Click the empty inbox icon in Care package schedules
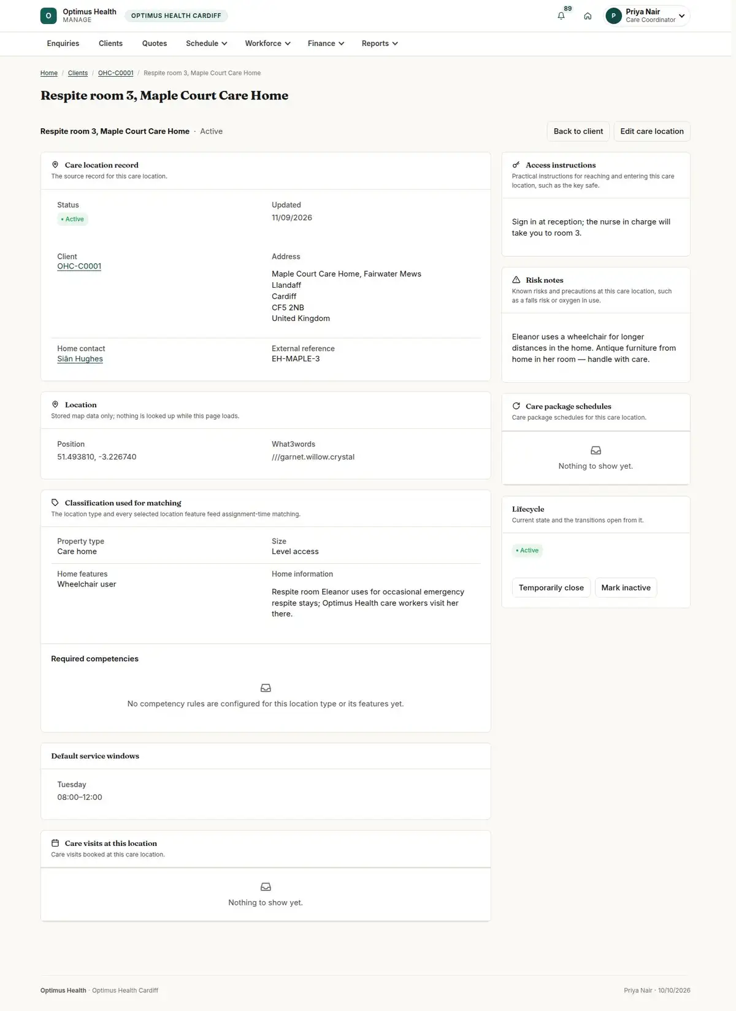Viewport: 736px width, 1011px height. (x=596, y=450)
